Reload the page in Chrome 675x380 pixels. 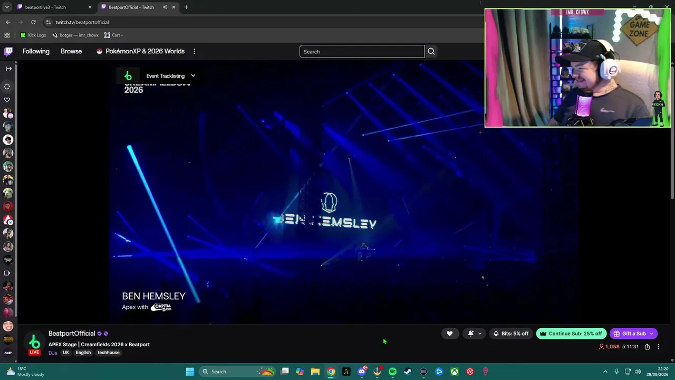click(x=33, y=22)
